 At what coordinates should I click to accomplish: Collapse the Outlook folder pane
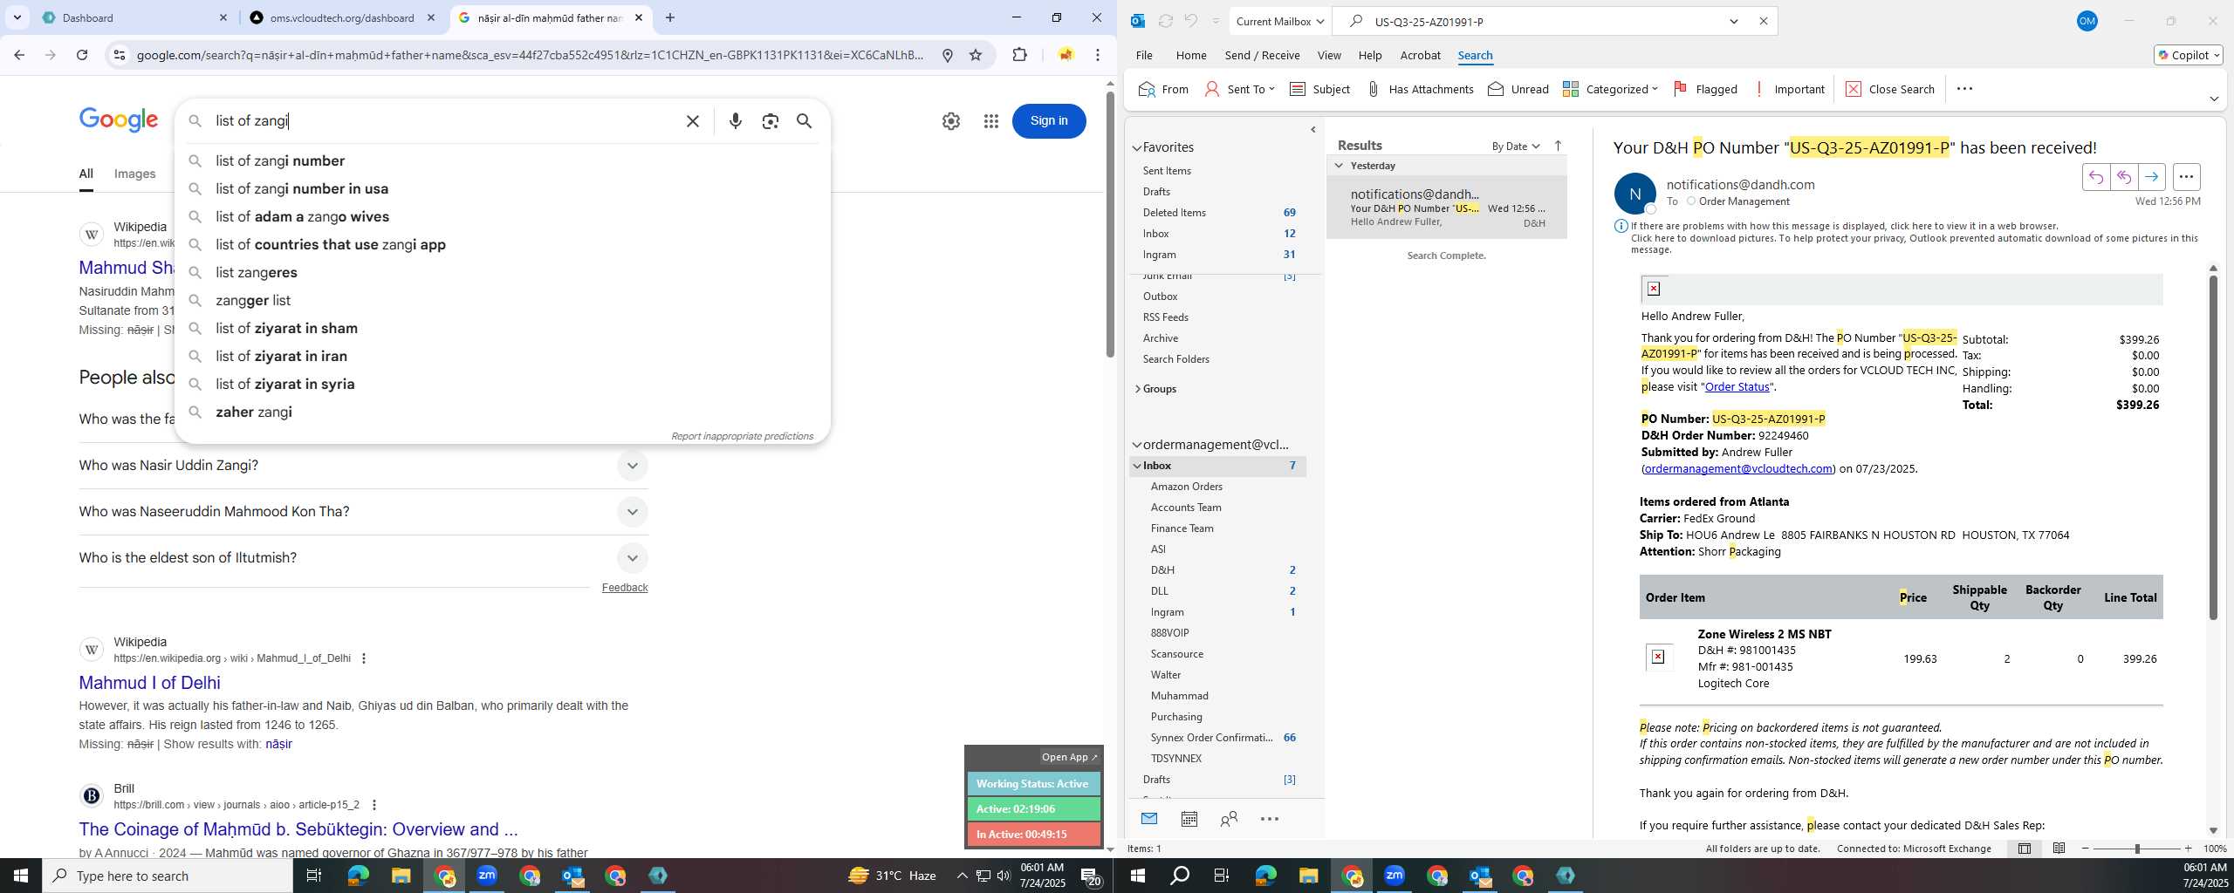click(x=1312, y=130)
